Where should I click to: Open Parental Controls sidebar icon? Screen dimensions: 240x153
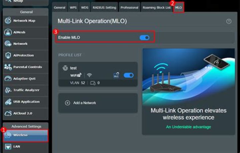[8, 67]
